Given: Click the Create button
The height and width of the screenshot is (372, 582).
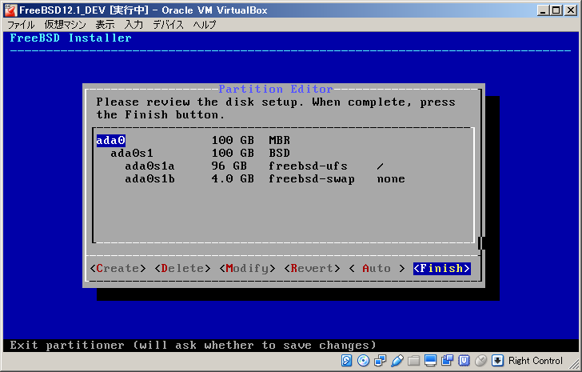Looking at the screenshot, I should pos(118,268).
